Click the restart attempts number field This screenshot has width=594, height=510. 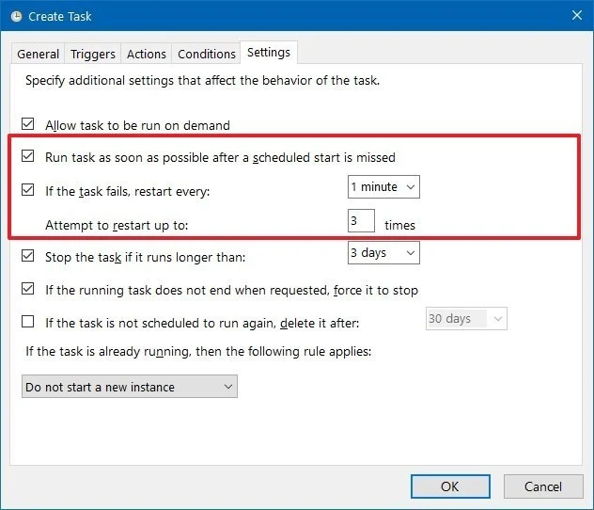[361, 220]
